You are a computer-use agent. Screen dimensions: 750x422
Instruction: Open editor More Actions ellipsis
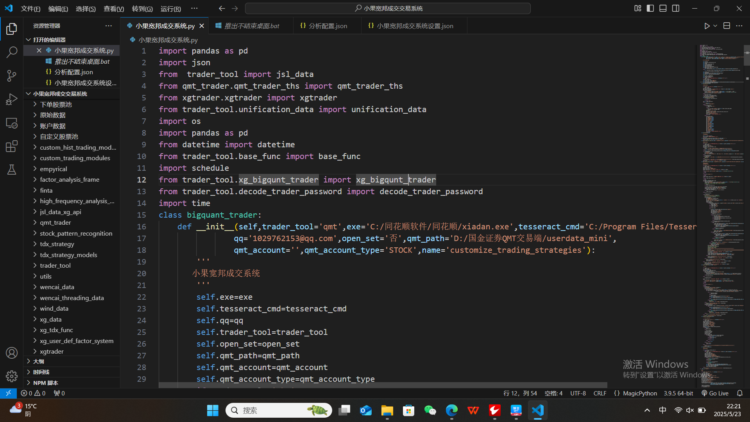click(739, 26)
